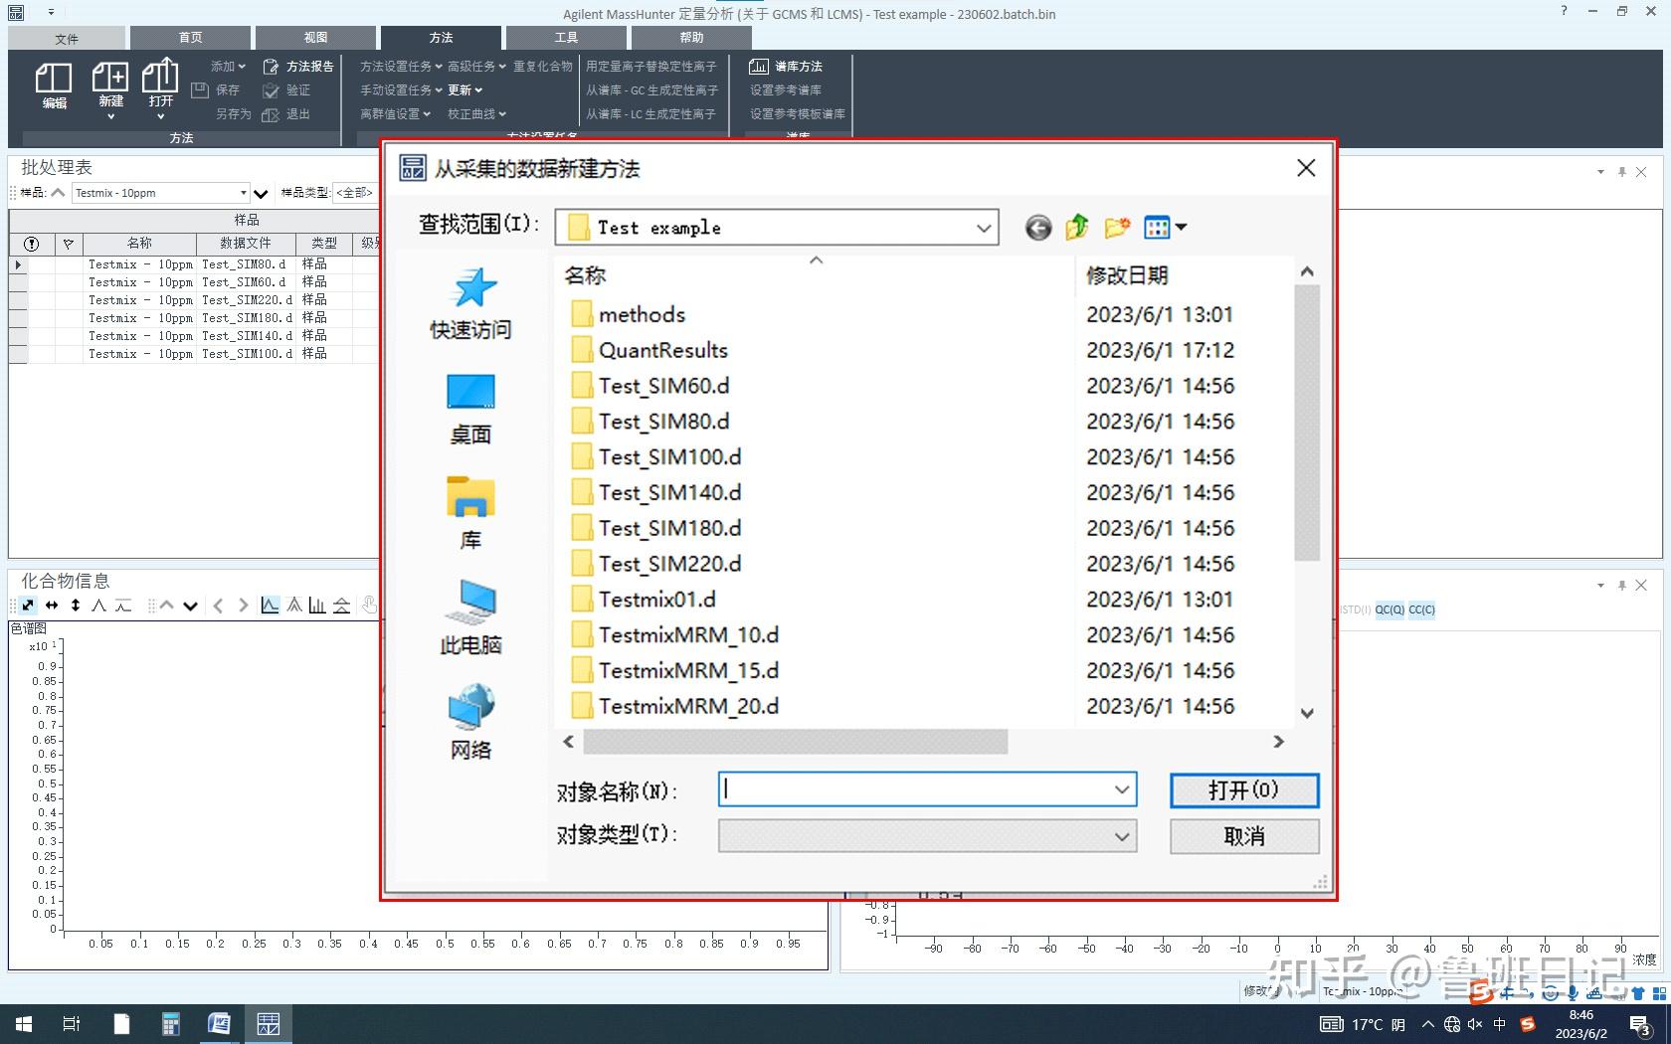
Task: Click 从谱库 - GC 生成定性离子
Action: (x=651, y=90)
